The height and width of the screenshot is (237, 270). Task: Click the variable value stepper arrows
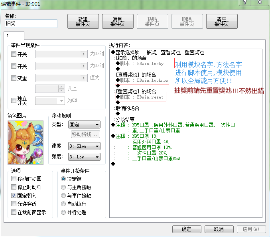61,89
